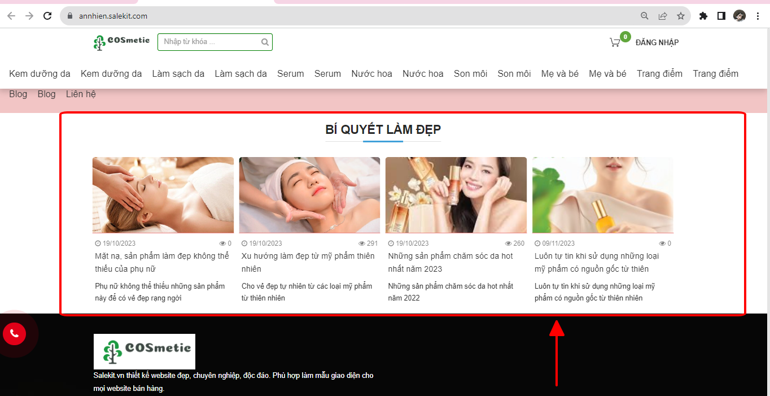Open the Chrome three-dot menu
Screen dimensions: 770x396
click(x=758, y=16)
